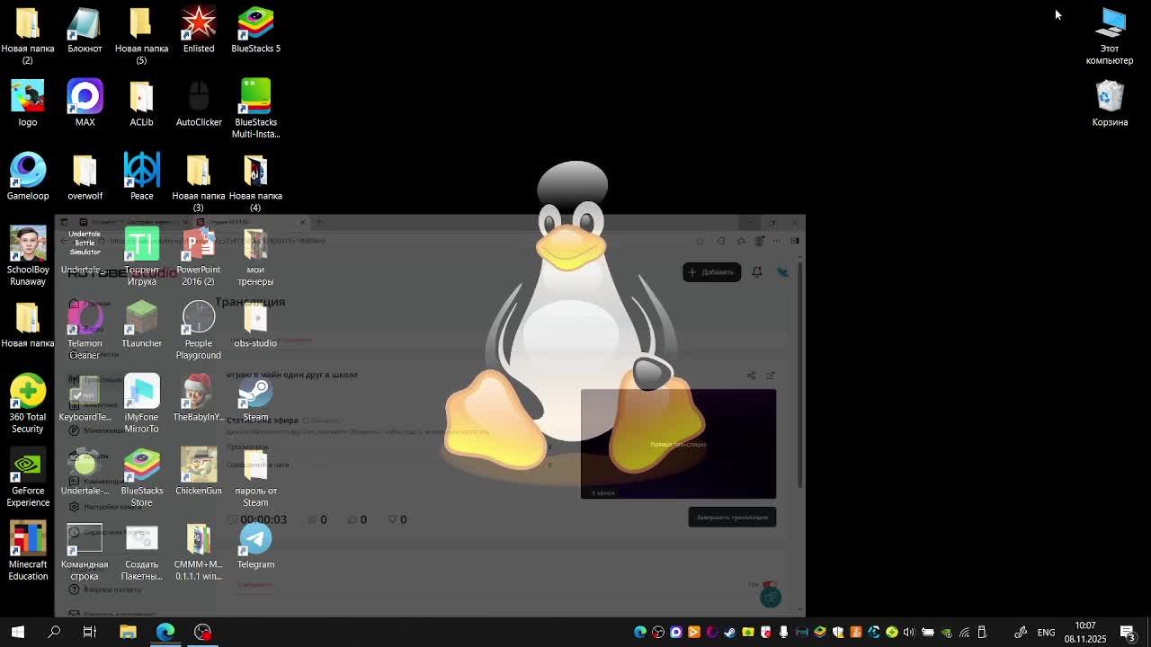
Task: Select the People Playground shortcut
Action: click(199, 330)
